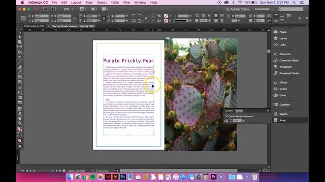Open the Gradient panel
The image size is (325, 182).
[x=284, y=105]
